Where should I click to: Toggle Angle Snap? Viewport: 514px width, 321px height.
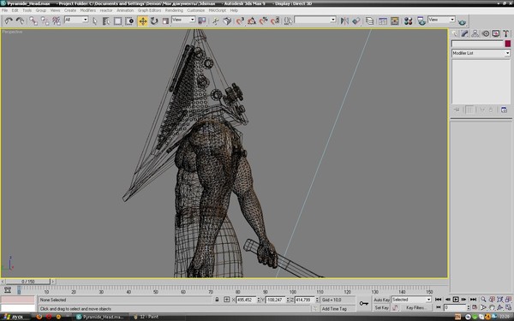point(251,21)
